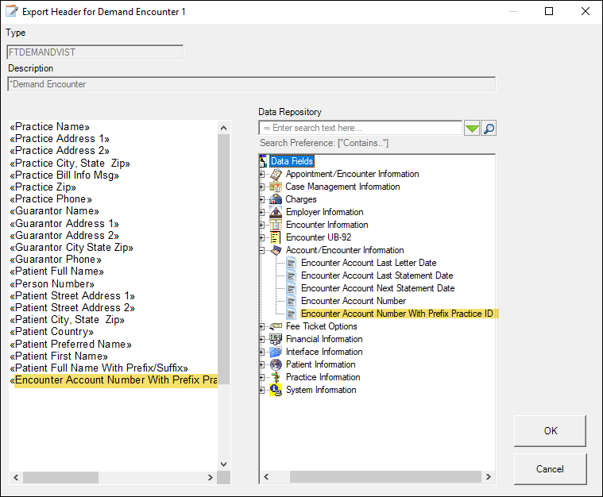This screenshot has width=603, height=497.
Task: Click the Financial Information icon
Action: coord(276,339)
